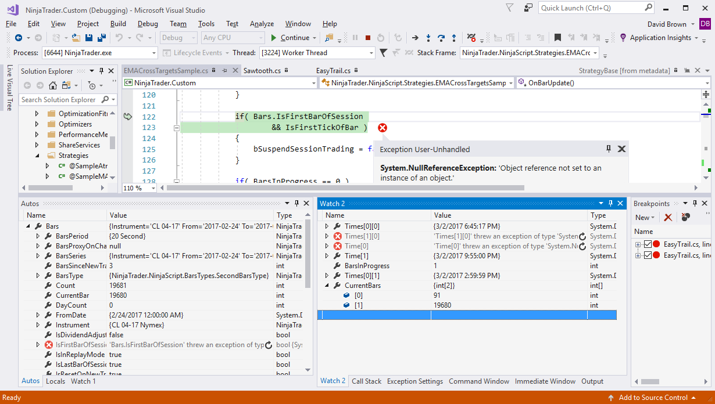715x404 pixels.
Task: Delete breakpoint with red X icon
Action: [668, 217]
